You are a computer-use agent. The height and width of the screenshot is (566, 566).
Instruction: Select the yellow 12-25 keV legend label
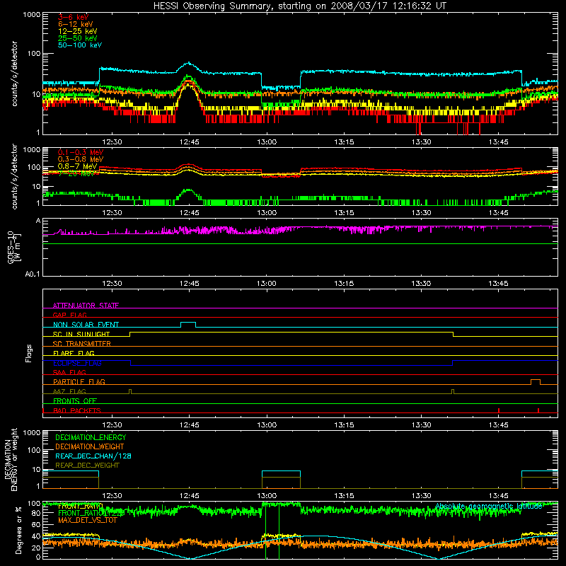[78, 31]
